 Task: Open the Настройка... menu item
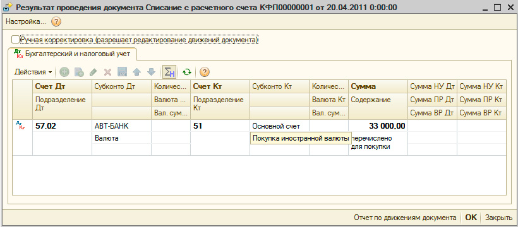(26, 22)
